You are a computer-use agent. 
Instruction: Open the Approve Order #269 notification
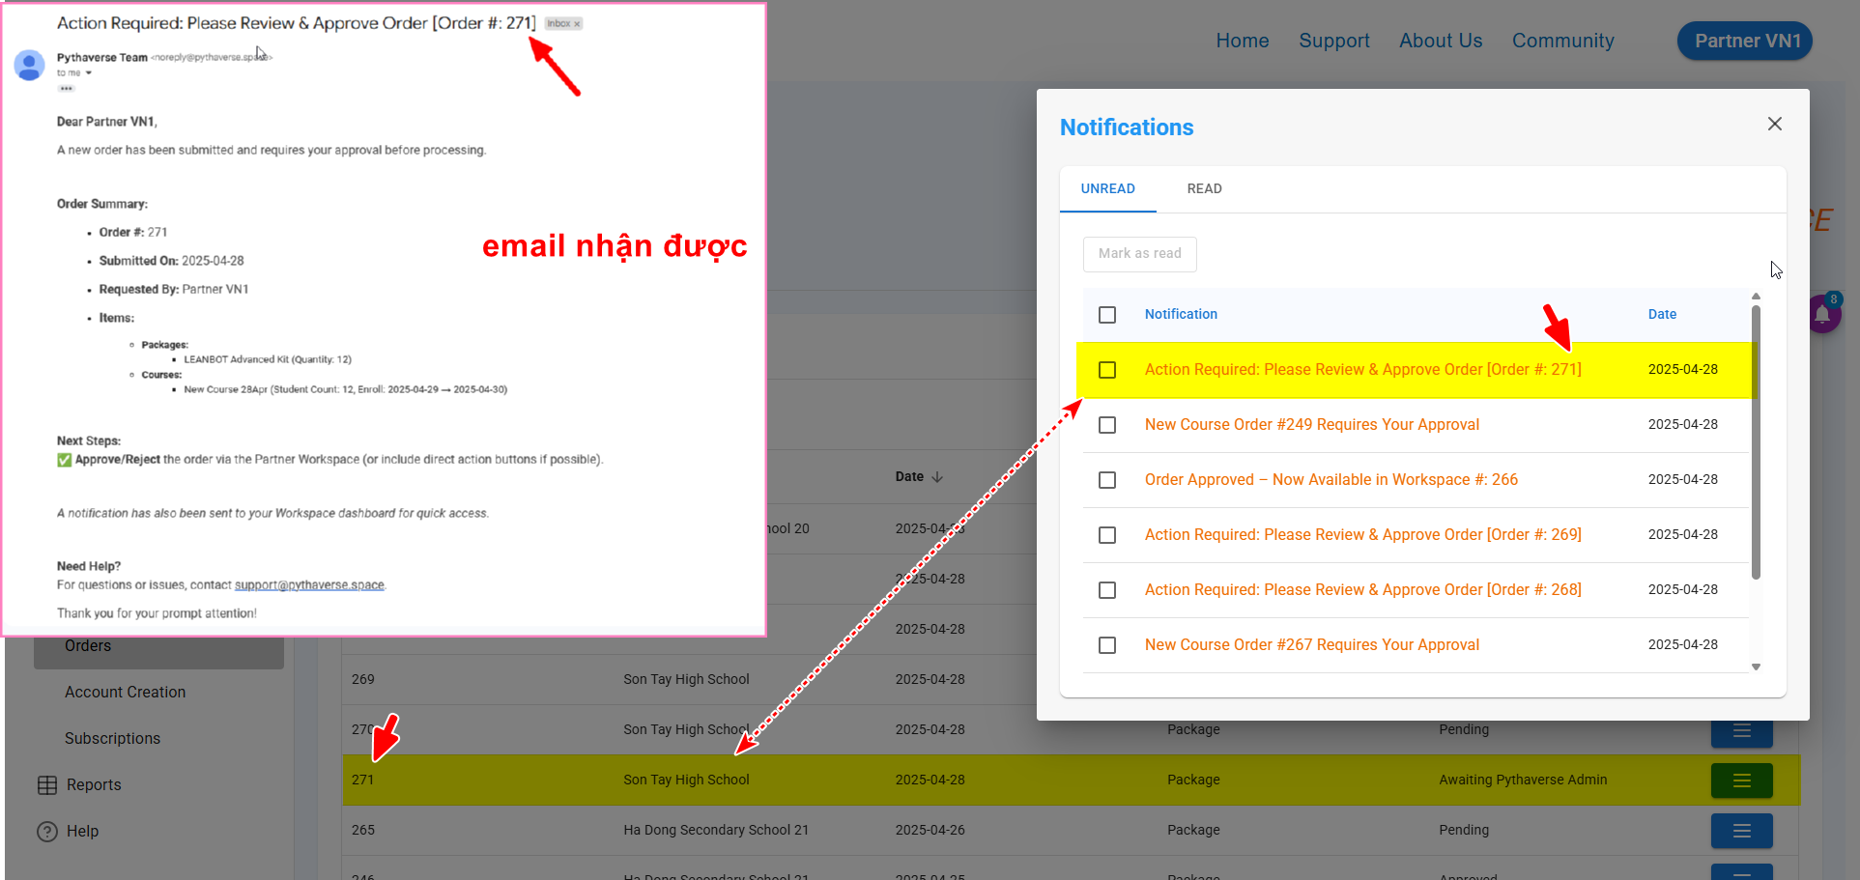pos(1362,534)
